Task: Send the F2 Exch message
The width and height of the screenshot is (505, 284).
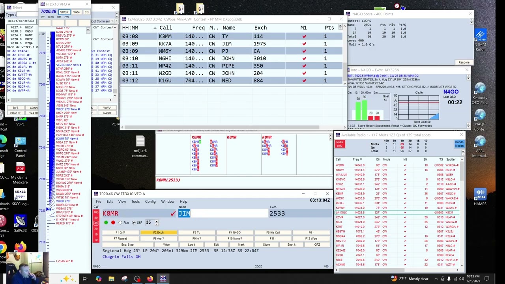Action: point(158,232)
